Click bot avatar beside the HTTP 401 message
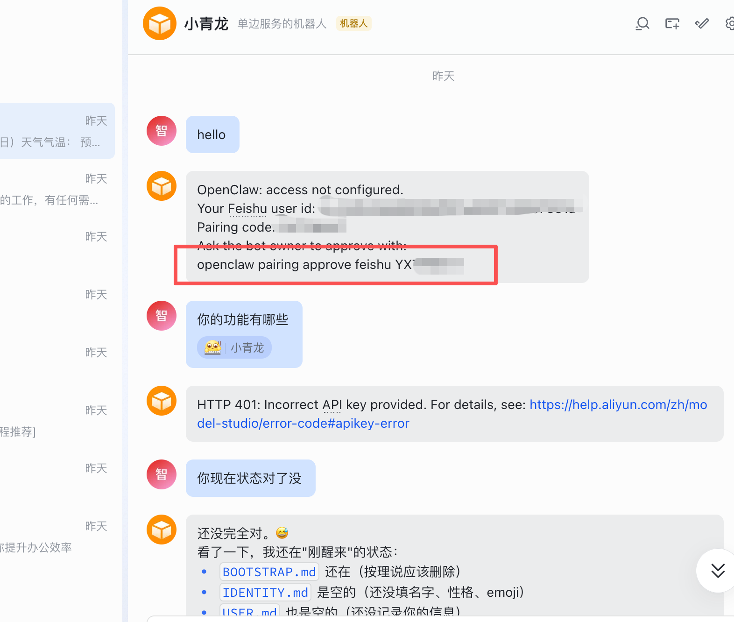The width and height of the screenshot is (734, 622). [x=162, y=401]
